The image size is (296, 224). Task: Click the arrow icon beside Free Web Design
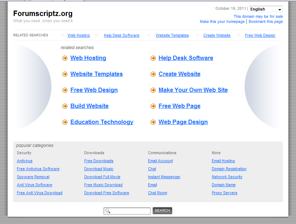(65, 90)
